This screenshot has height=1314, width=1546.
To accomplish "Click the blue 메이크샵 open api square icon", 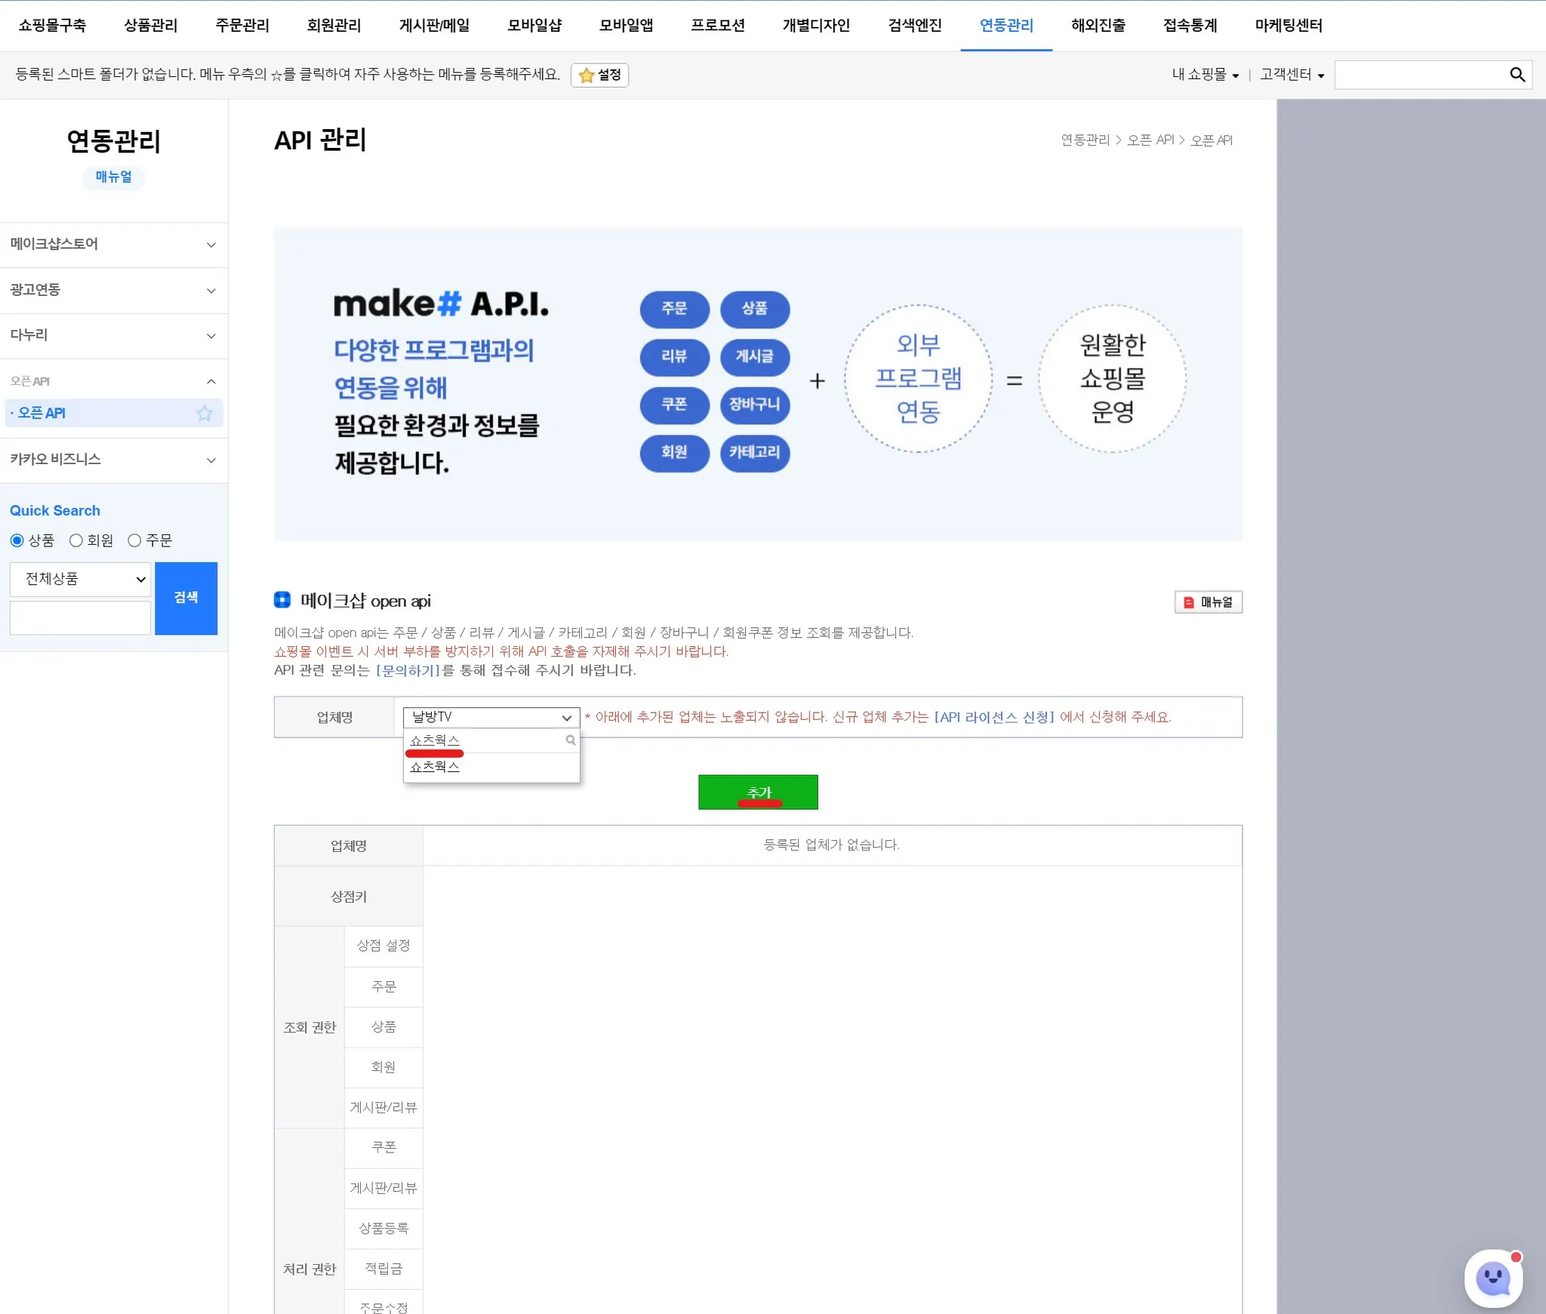I will pyautogui.click(x=282, y=600).
